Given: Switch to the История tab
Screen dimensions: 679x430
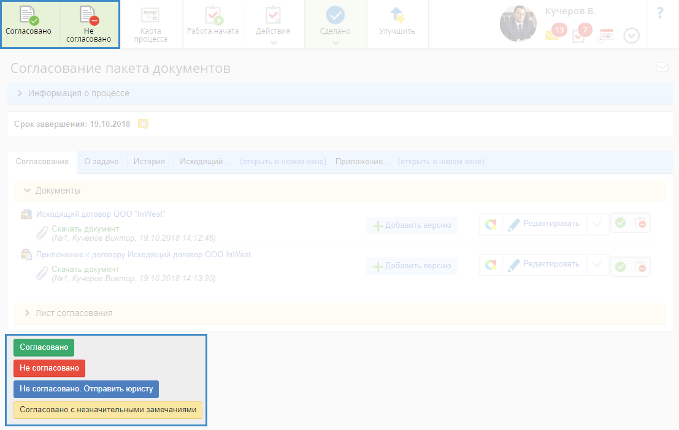Looking at the screenshot, I should coord(149,162).
